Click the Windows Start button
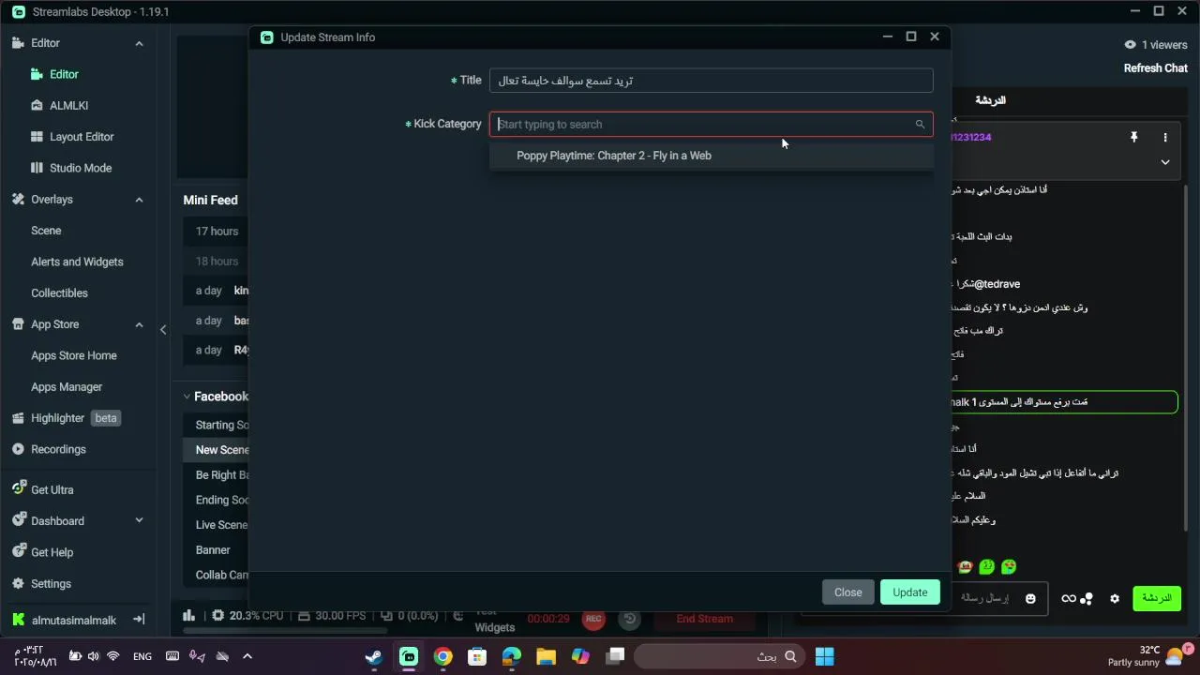 coord(824,657)
